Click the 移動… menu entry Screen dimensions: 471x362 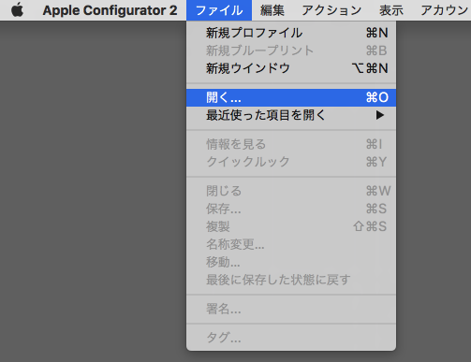point(291,262)
